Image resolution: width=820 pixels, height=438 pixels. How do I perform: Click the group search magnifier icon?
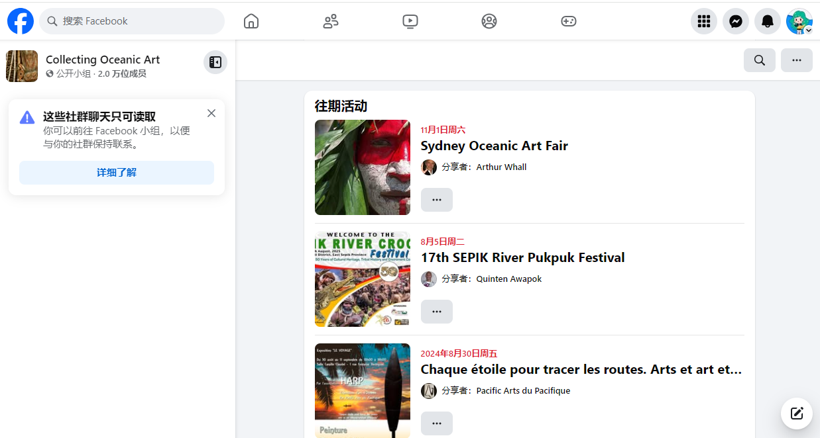(x=759, y=60)
